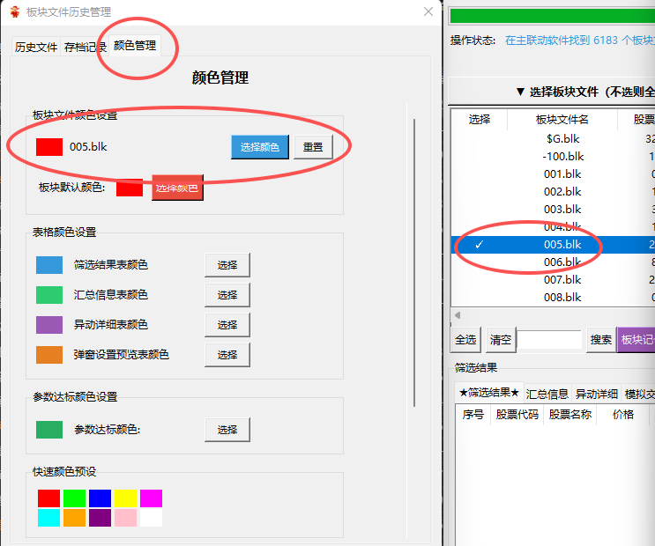
Task: Close the 板块文件历史管理 window
Action: [428, 11]
